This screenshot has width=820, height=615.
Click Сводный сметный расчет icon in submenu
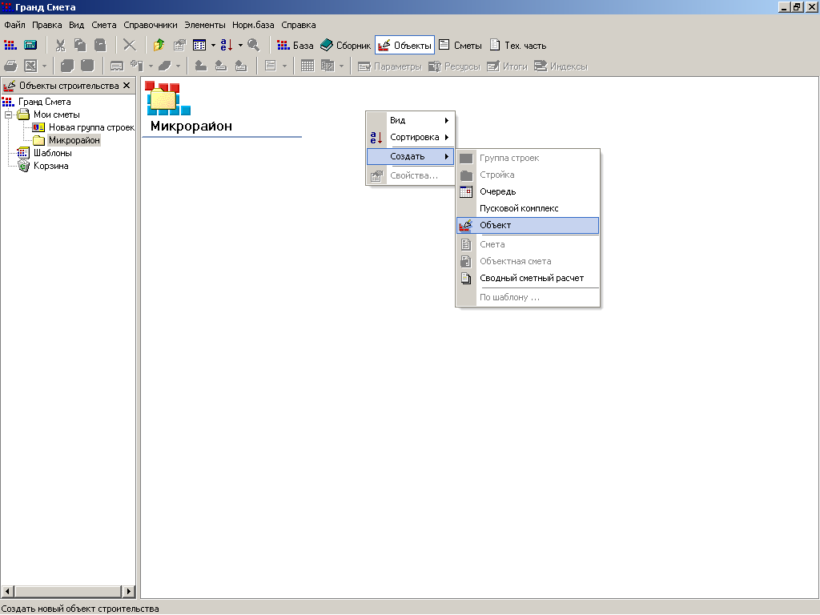[466, 278]
